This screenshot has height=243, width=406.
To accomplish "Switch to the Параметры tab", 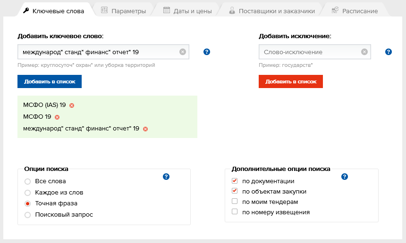I will pos(124,11).
